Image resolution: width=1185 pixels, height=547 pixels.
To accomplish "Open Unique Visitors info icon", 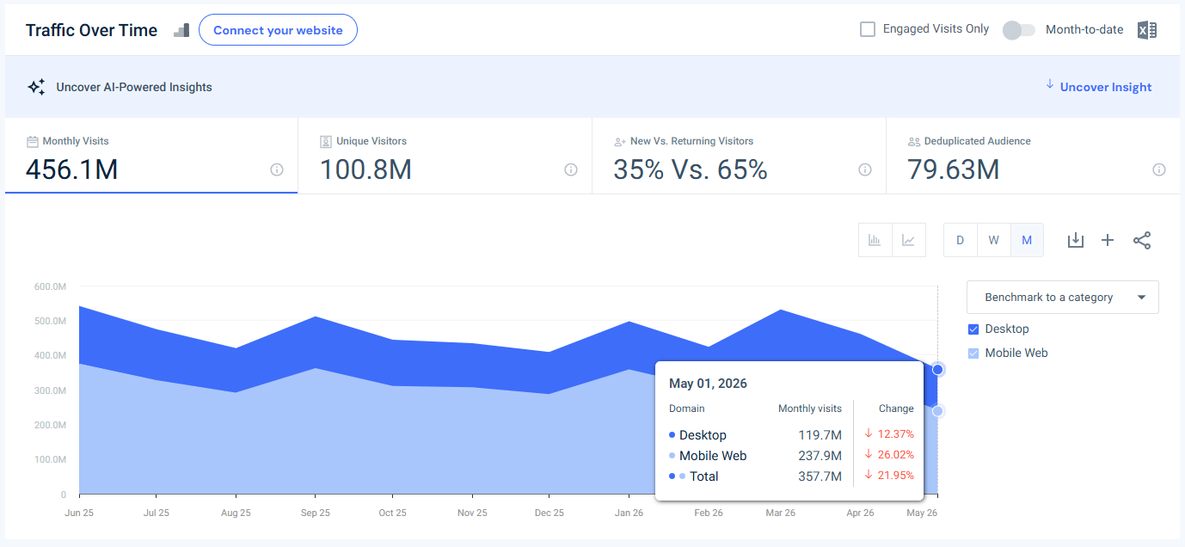I will click(571, 170).
